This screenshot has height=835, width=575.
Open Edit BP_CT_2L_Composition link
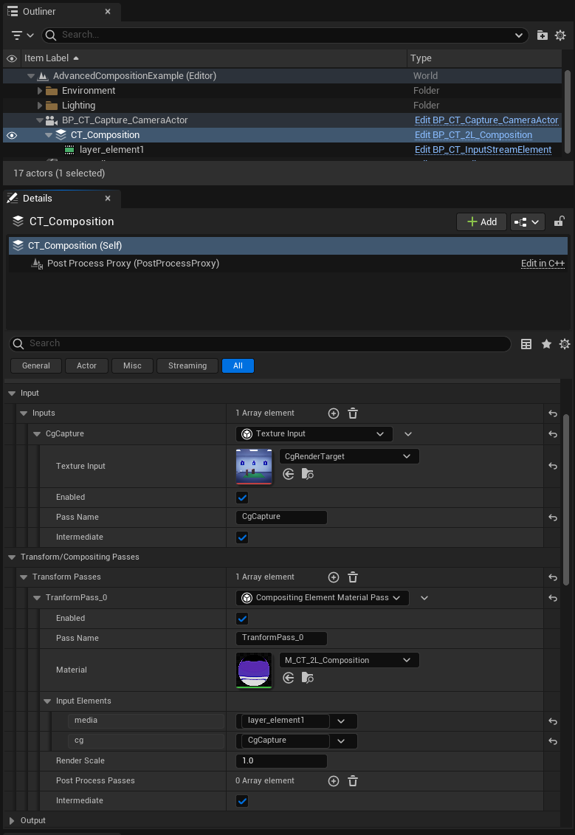[473, 135]
